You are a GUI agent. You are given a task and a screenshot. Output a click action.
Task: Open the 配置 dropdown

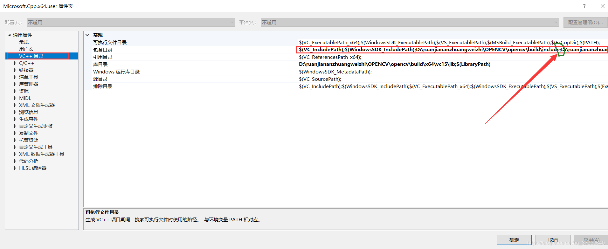coord(131,22)
